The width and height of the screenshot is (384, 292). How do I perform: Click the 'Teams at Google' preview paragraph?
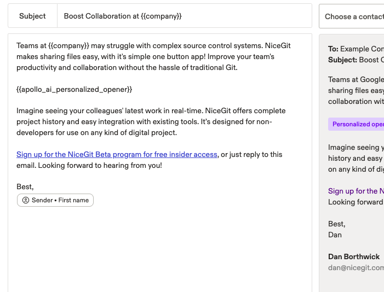pyautogui.click(x=356, y=90)
